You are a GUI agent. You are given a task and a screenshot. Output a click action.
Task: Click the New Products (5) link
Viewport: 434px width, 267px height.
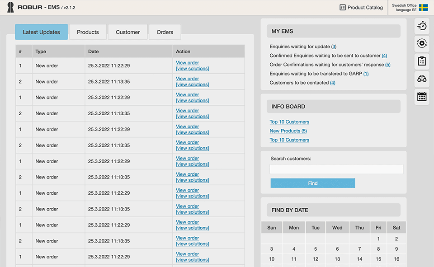pyautogui.click(x=288, y=131)
